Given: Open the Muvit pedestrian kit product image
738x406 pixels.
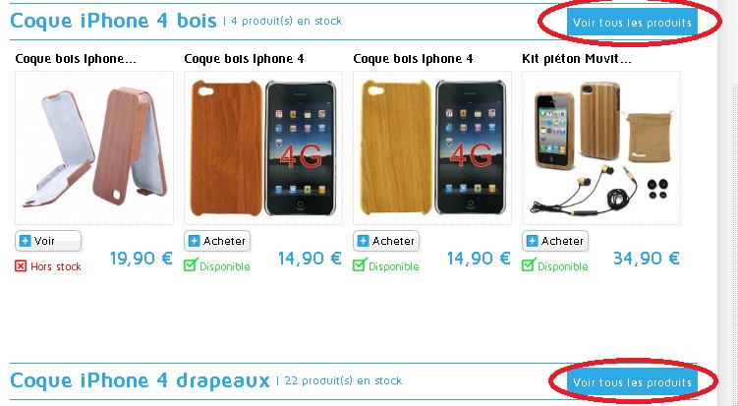Looking at the screenshot, I should point(601,147).
